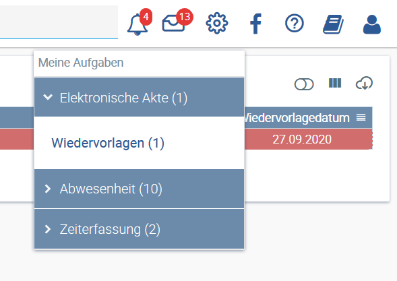397x281 pixels.
Task: Select the row dated 27.09.2020
Action: click(x=302, y=139)
